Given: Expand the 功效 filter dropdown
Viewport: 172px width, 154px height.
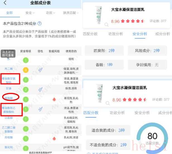Looking at the screenshot, I should coord(50,13).
